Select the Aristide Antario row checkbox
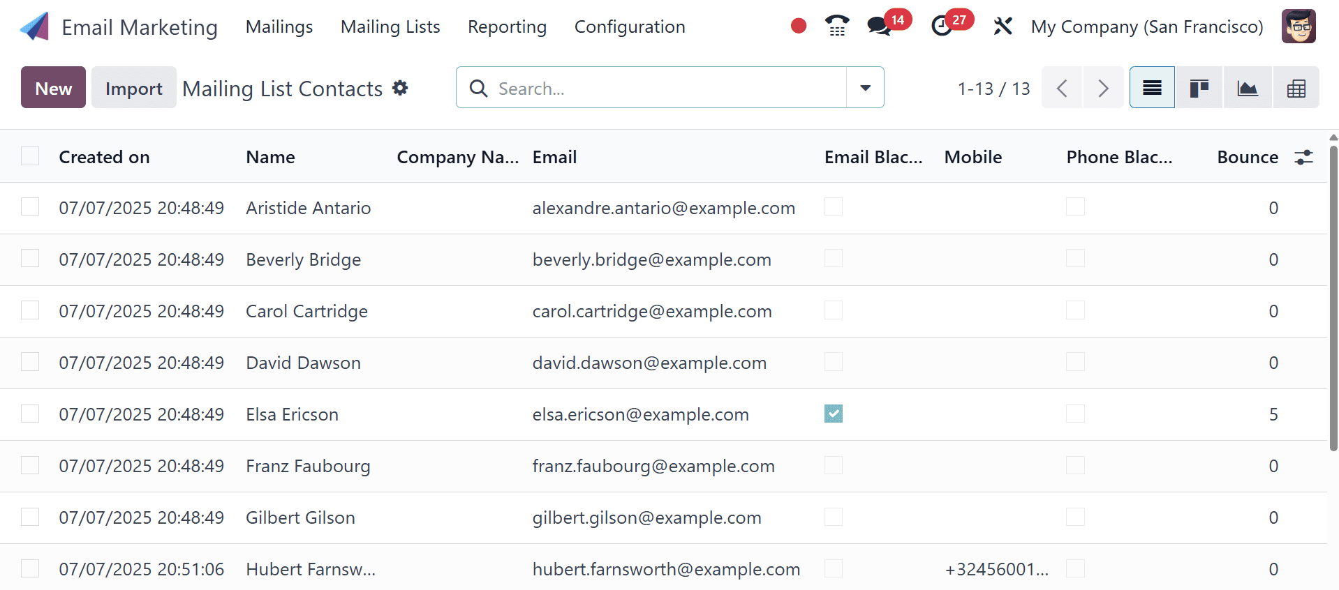 [x=30, y=206]
